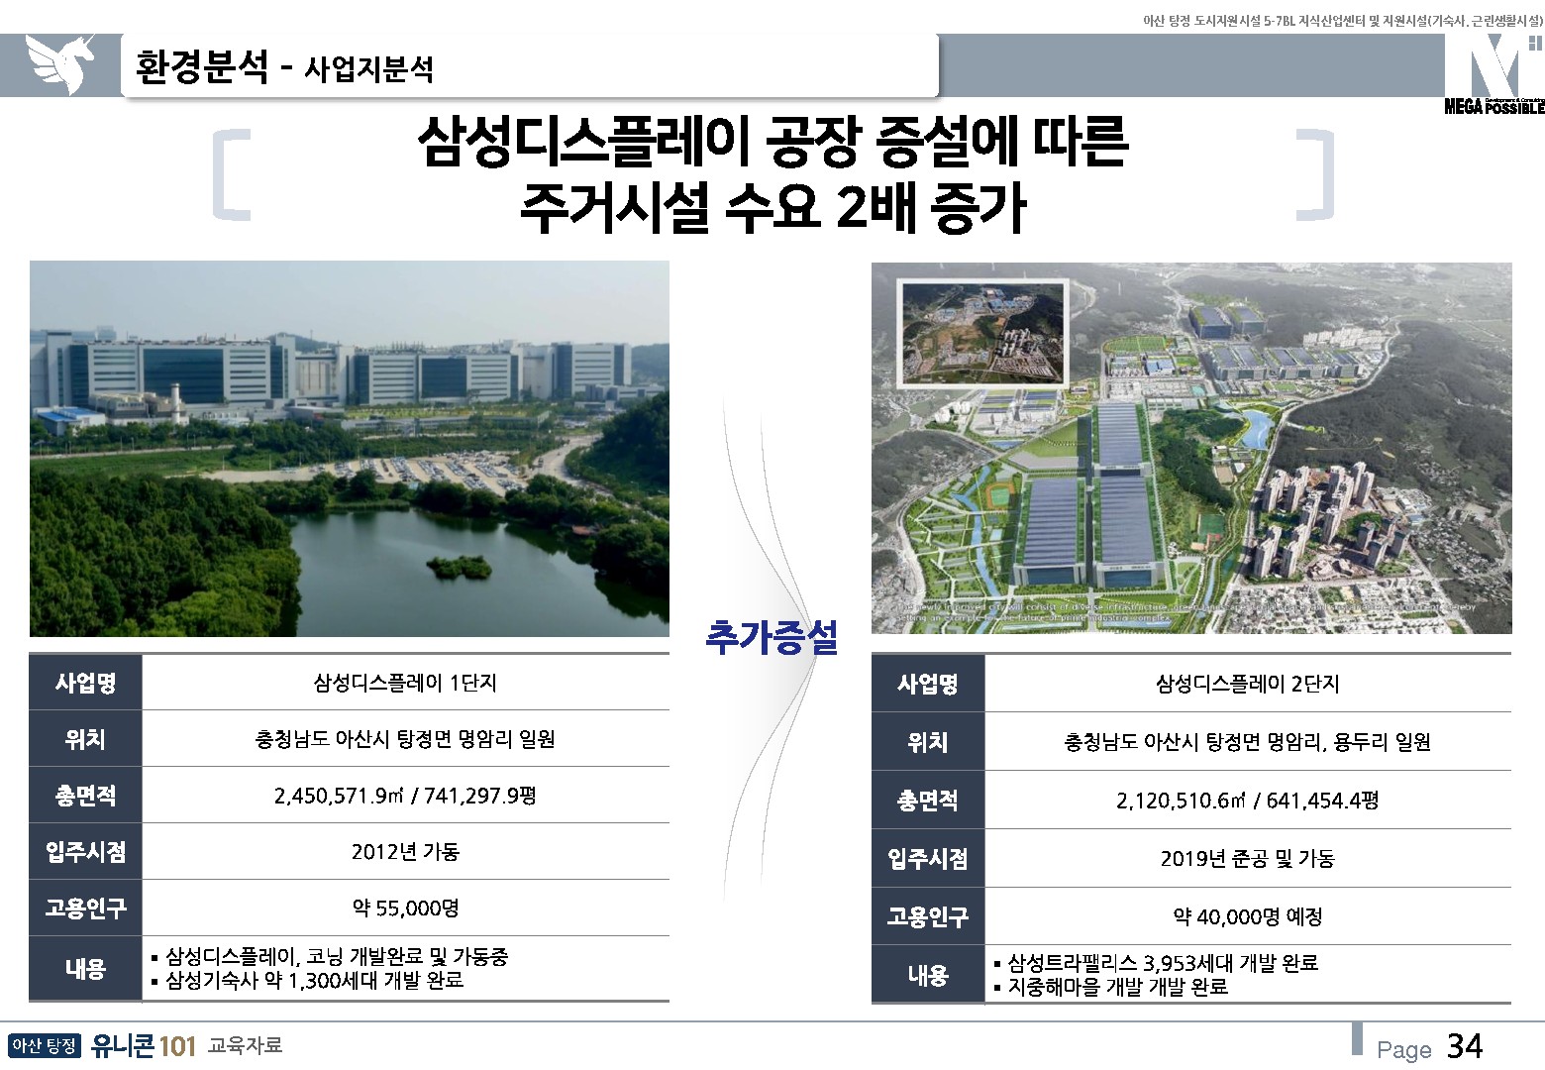This screenshot has width=1545, height=1070.
Task: Select the headline line '주거시설 수요 2배 증가'
Action: click(x=772, y=208)
